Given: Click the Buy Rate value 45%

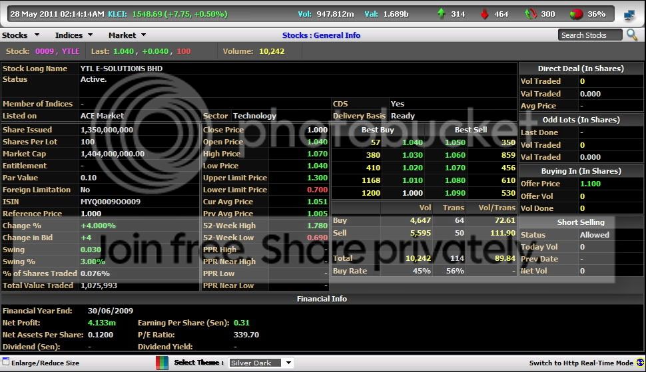Looking at the screenshot, I should [x=422, y=272].
